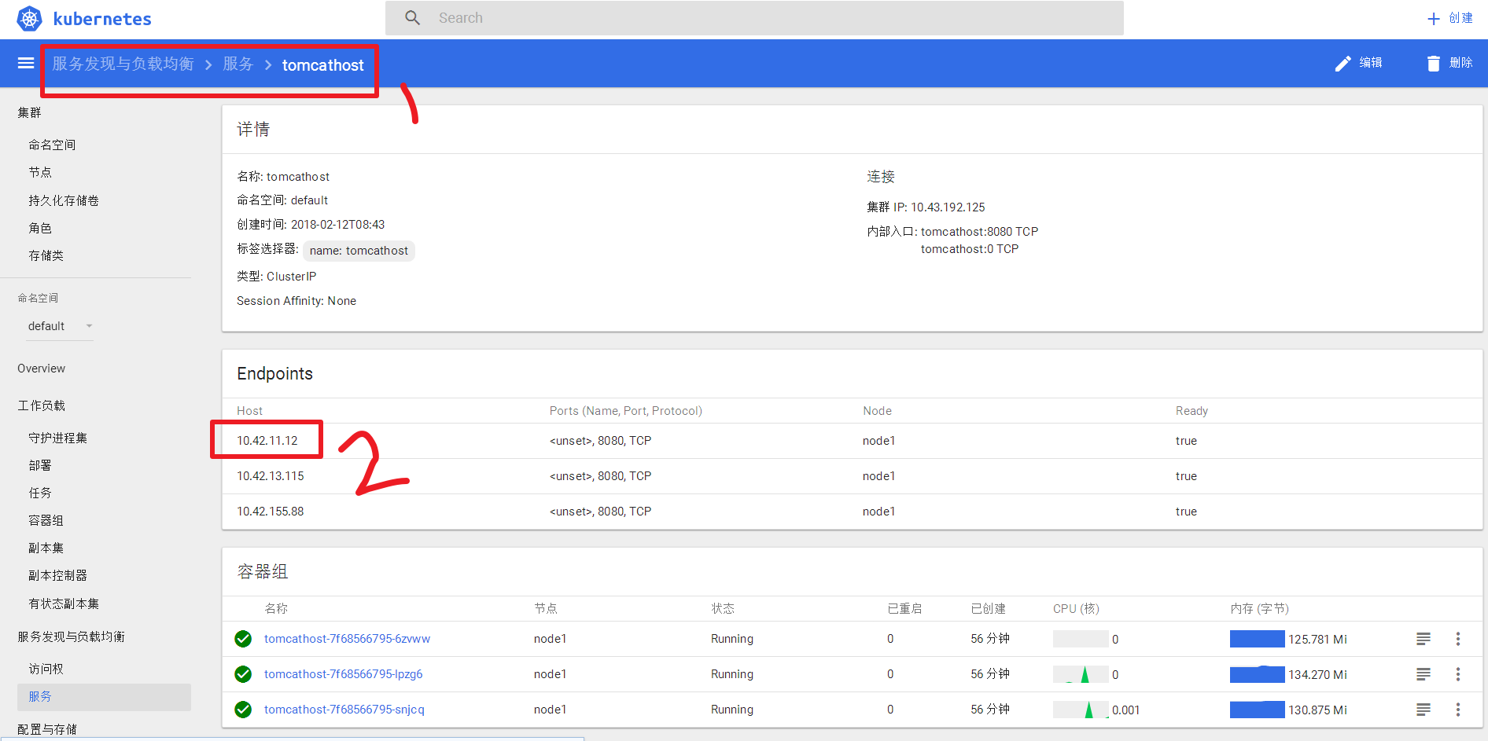Click 类型: ClusterIP text
1488x741 pixels.
[277, 277]
